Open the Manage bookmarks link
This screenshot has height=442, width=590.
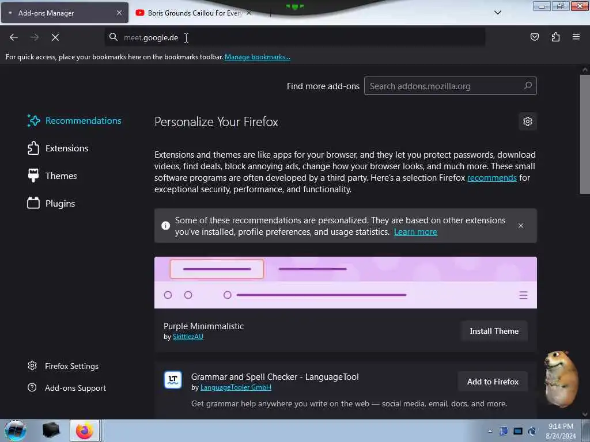(258, 57)
